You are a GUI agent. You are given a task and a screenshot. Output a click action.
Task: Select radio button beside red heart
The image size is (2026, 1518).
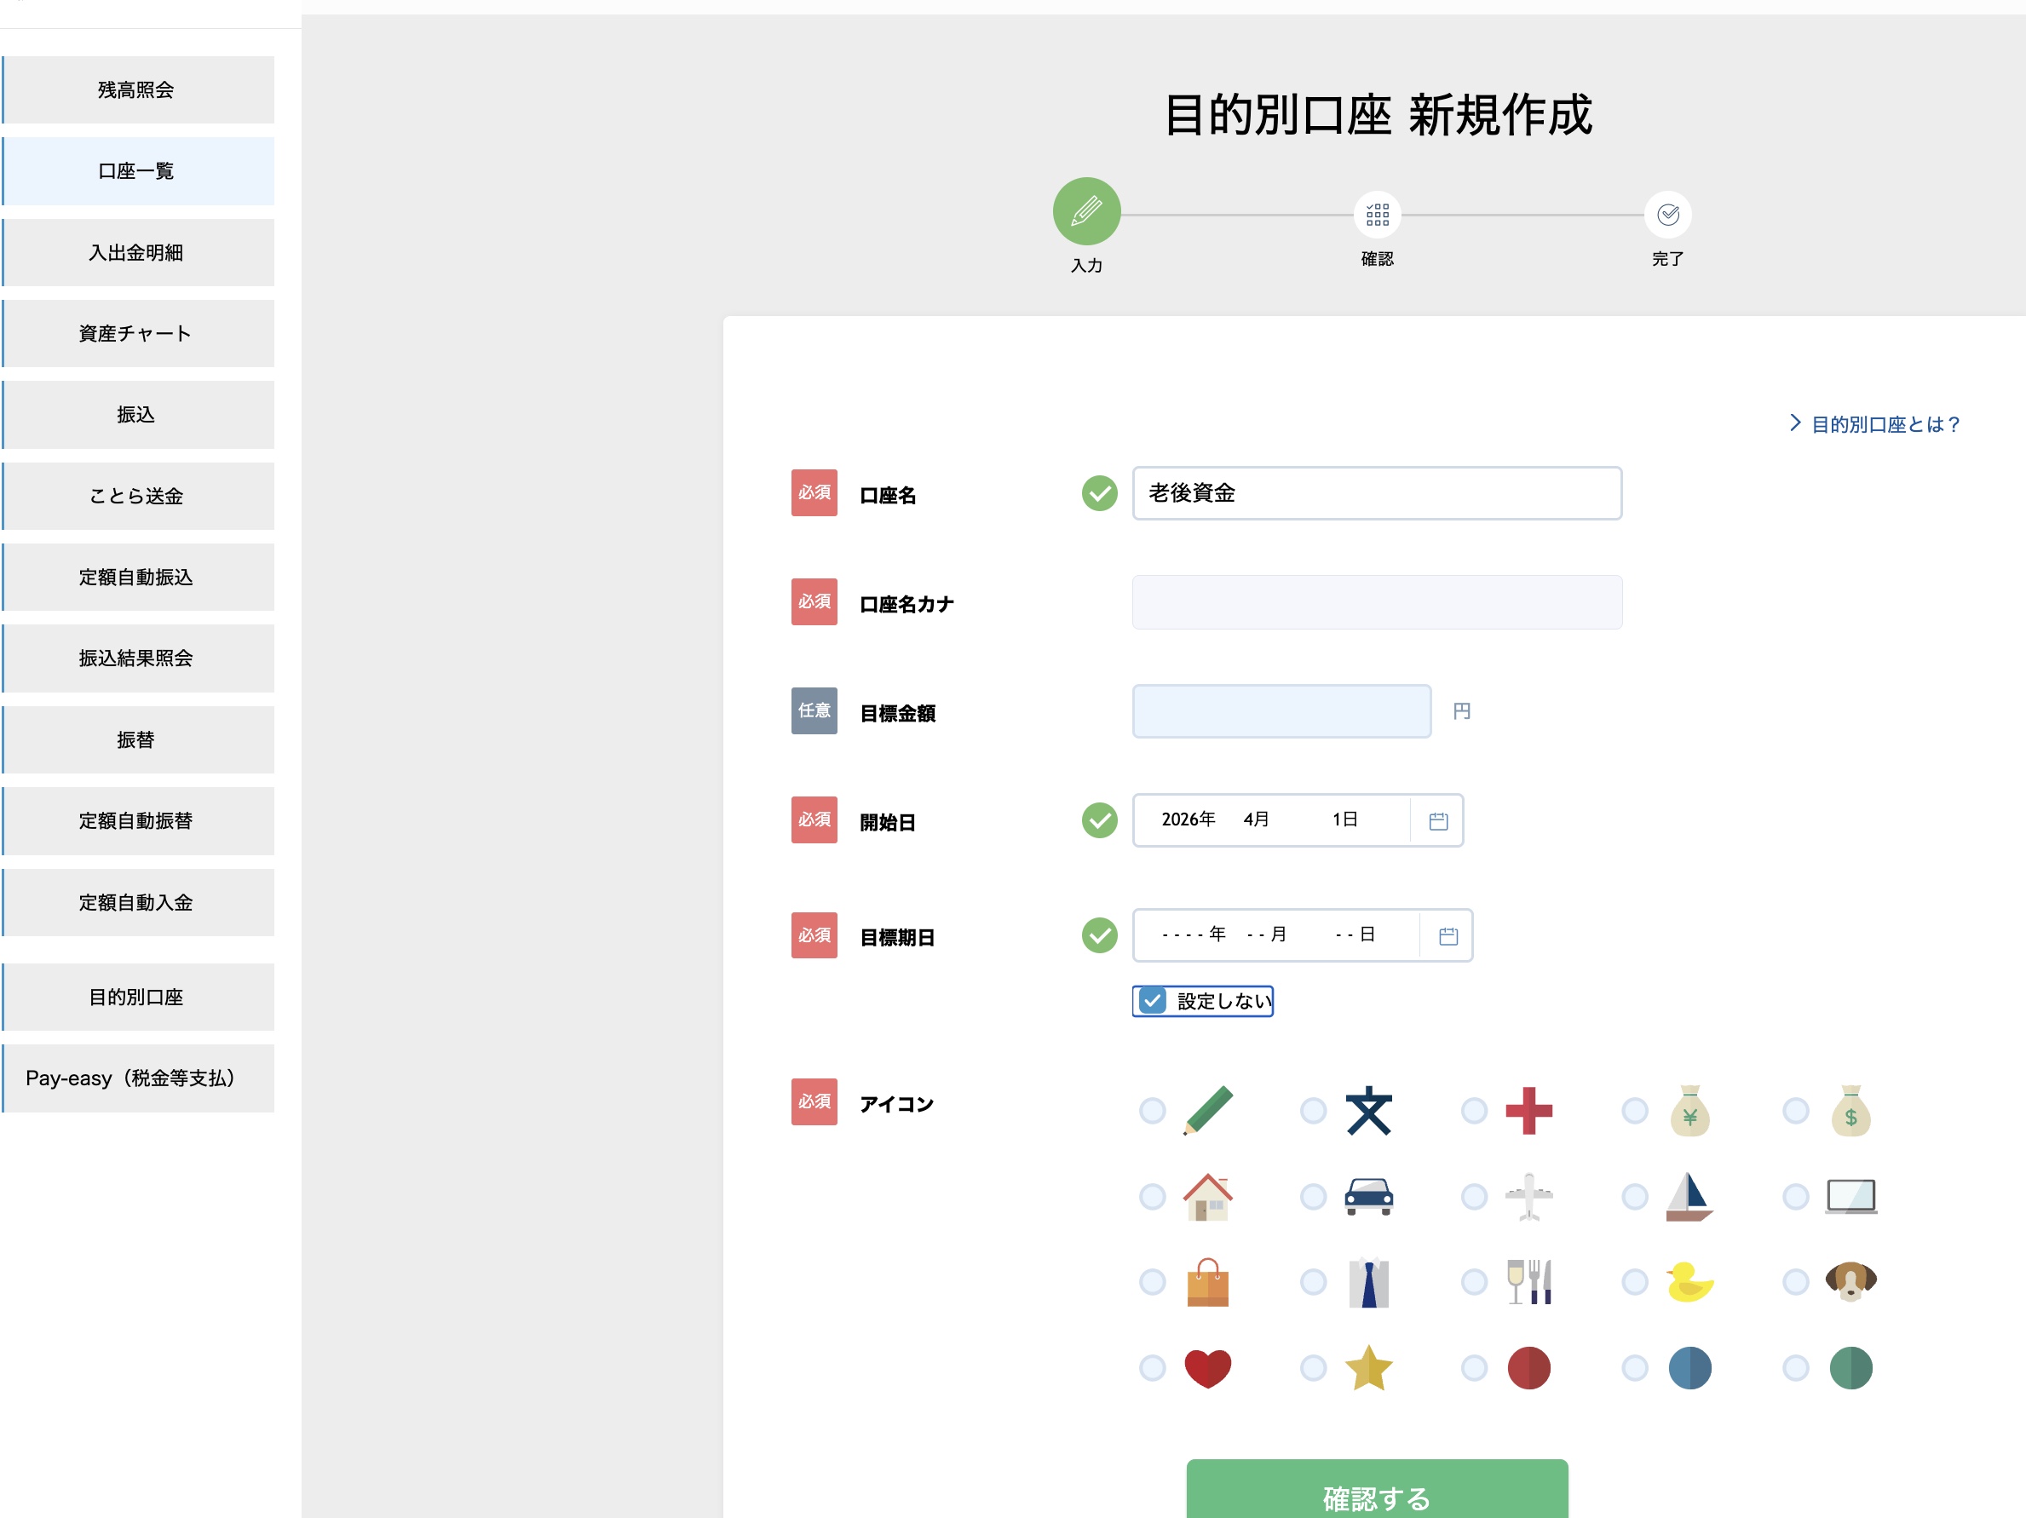pyautogui.click(x=1152, y=1367)
